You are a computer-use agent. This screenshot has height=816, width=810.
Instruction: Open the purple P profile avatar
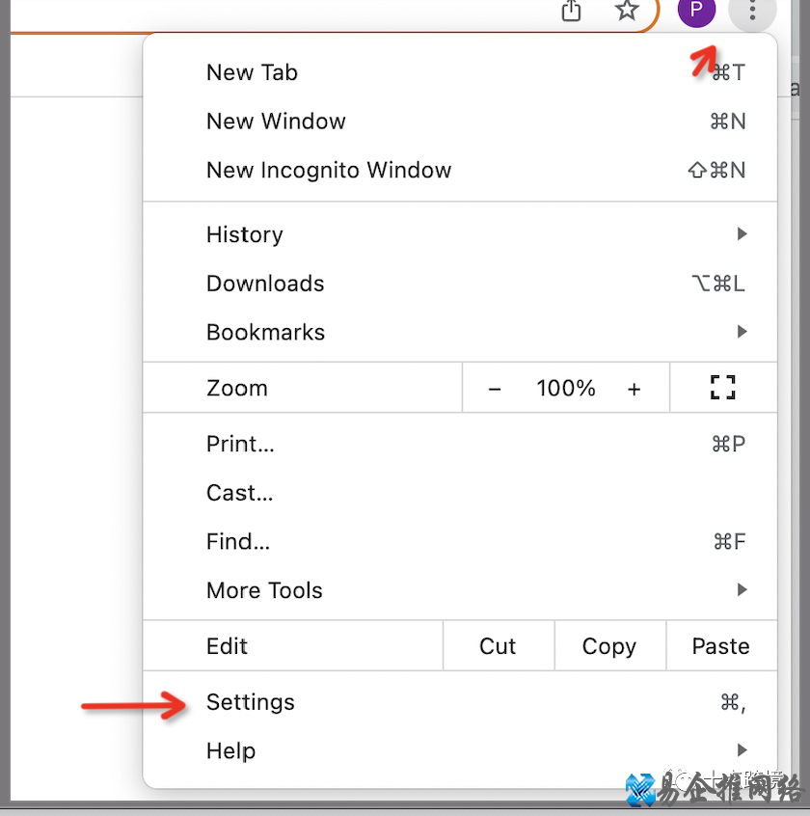[696, 12]
